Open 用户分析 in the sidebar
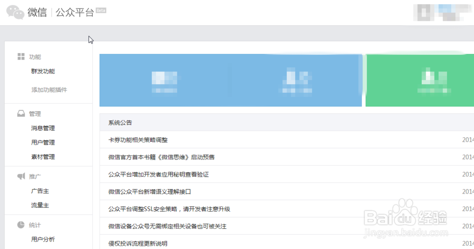This screenshot has height=249, width=474. (43, 240)
